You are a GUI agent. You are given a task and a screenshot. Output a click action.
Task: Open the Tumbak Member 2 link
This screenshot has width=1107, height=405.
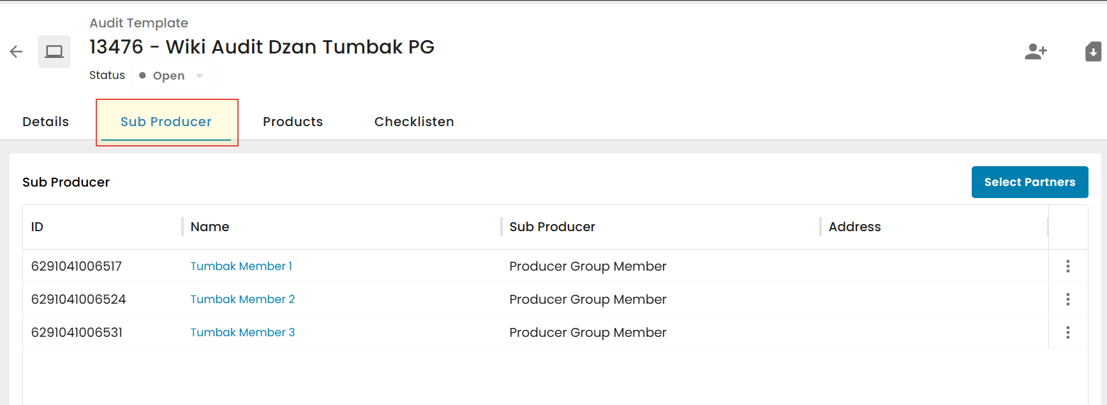242,299
